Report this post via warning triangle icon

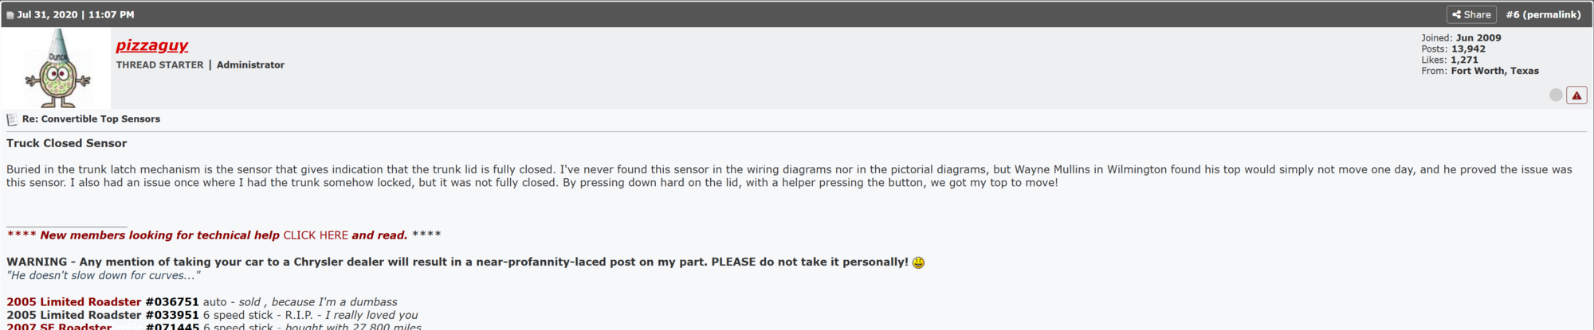click(x=1576, y=95)
